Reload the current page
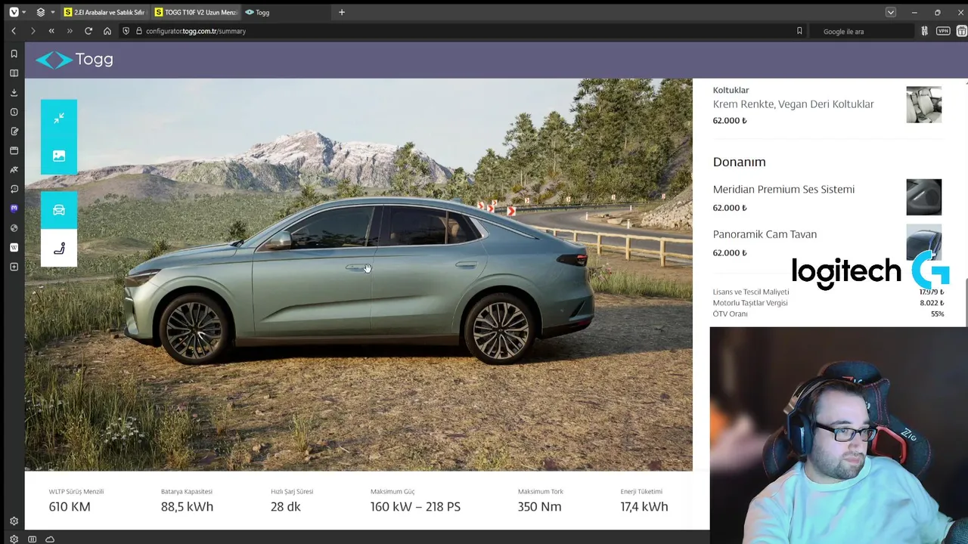The height and width of the screenshot is (544, 968). [88, 31]
